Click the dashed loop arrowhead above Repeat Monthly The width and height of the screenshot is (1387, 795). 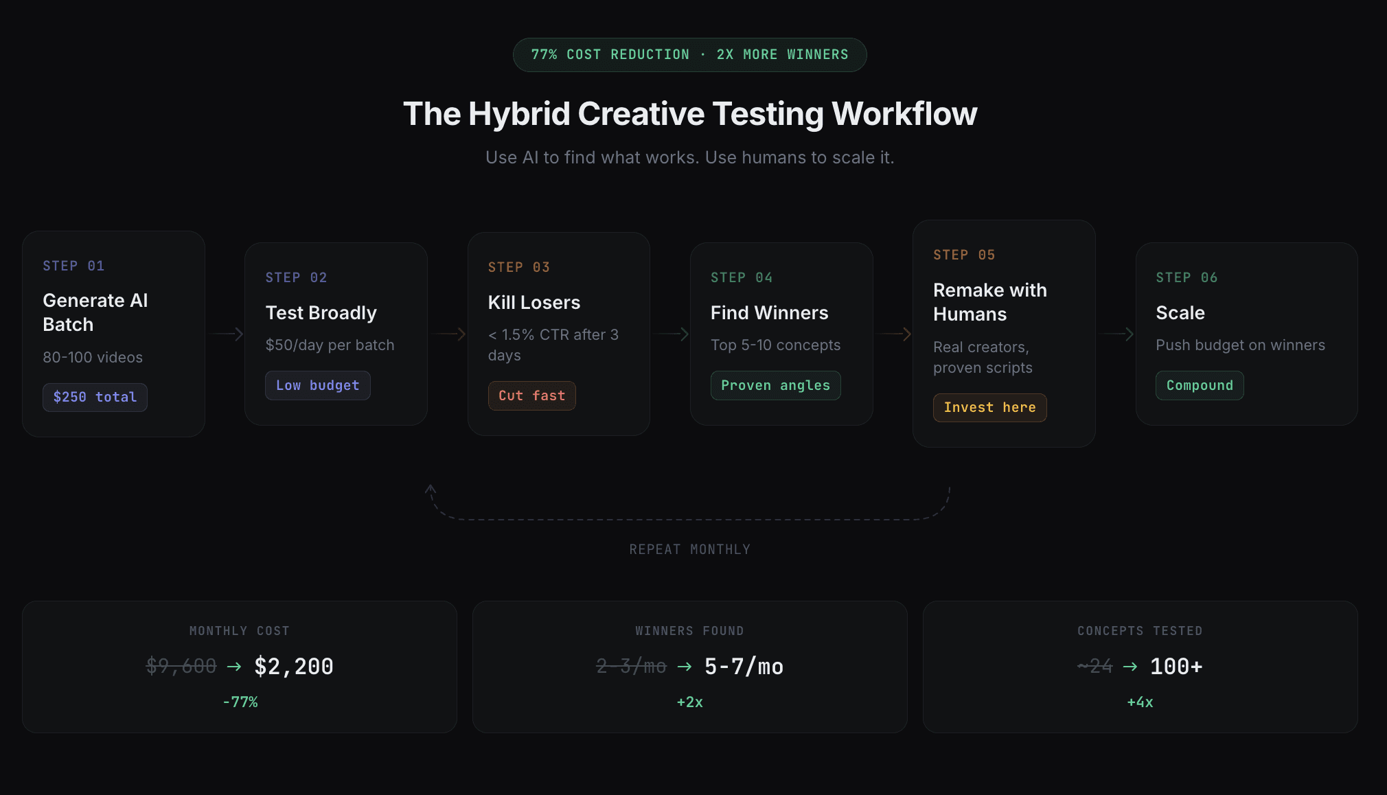point(431,489)
